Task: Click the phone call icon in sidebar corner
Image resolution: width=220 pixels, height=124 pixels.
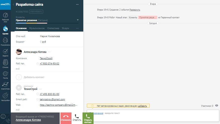Action: 8,121
